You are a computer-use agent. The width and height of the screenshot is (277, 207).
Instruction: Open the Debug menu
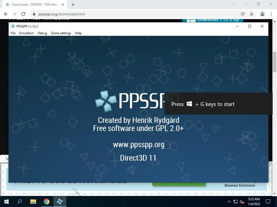pyautogui.click(x=42, y=33)
